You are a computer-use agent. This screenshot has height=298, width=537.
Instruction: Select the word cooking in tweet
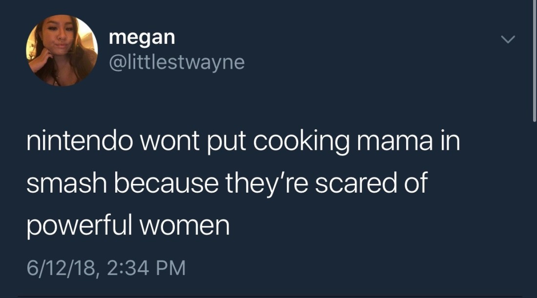302,142
